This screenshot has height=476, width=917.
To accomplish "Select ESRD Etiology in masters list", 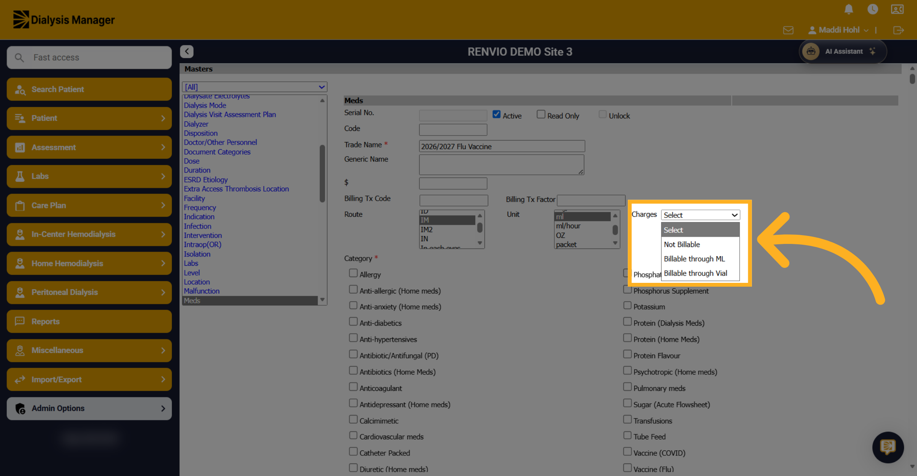I will coord(206,180).
